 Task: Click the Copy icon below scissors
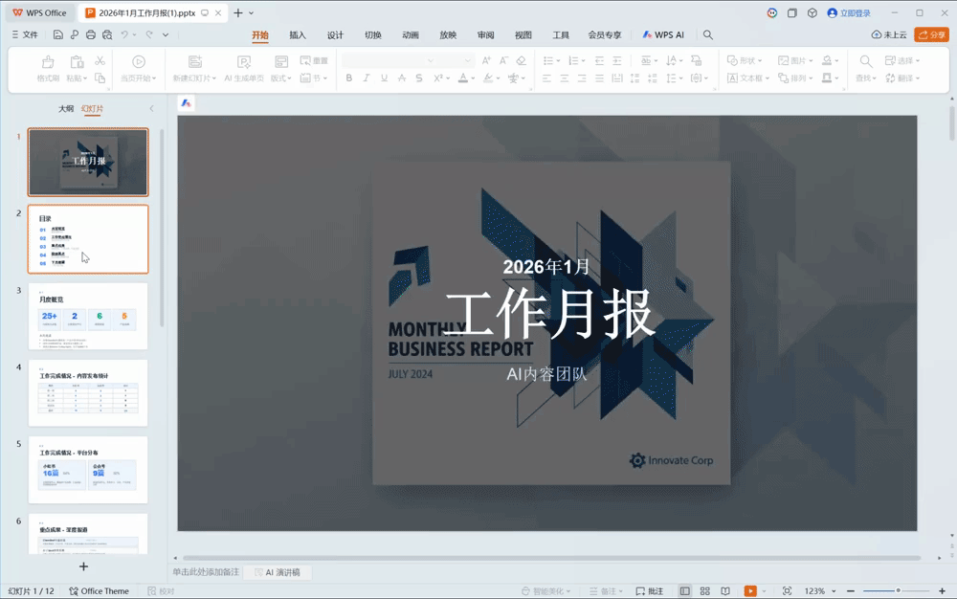pyautogui.click(x=100, y=78)
